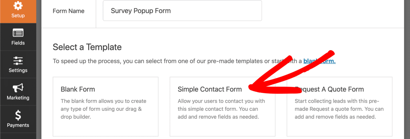
Task: Pick the Request A Quote Form template
Action: (x=339, y=106)
